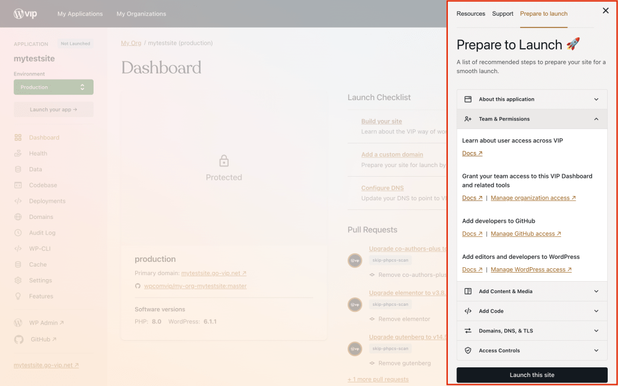Click the Settings gear icon in sidebar
The width and height of the screenshot is (618, 386).
tap(18, 280)
